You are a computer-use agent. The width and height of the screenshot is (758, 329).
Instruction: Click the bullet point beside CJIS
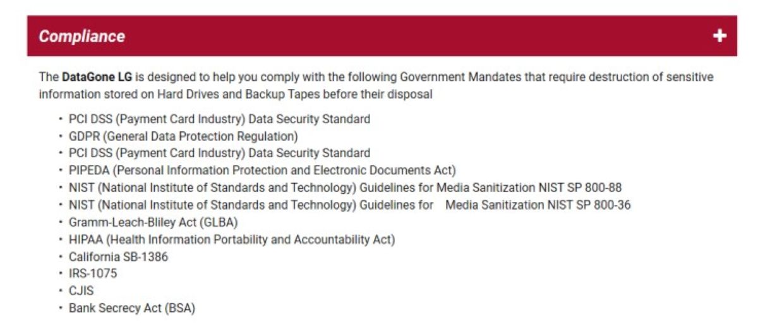tap(61, 291)
